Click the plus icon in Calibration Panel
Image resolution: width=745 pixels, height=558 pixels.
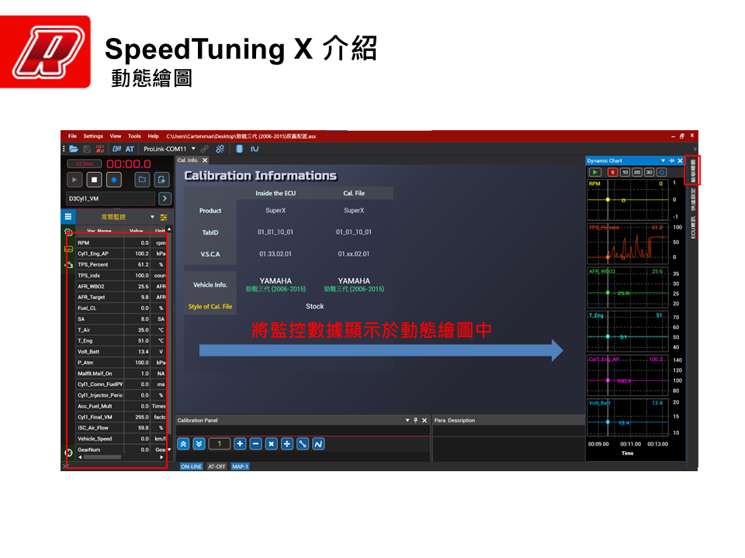coord(240,444)
